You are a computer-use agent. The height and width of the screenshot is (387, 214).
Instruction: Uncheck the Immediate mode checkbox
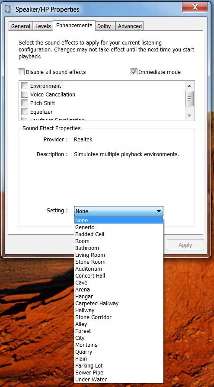(x=134, y=72)
